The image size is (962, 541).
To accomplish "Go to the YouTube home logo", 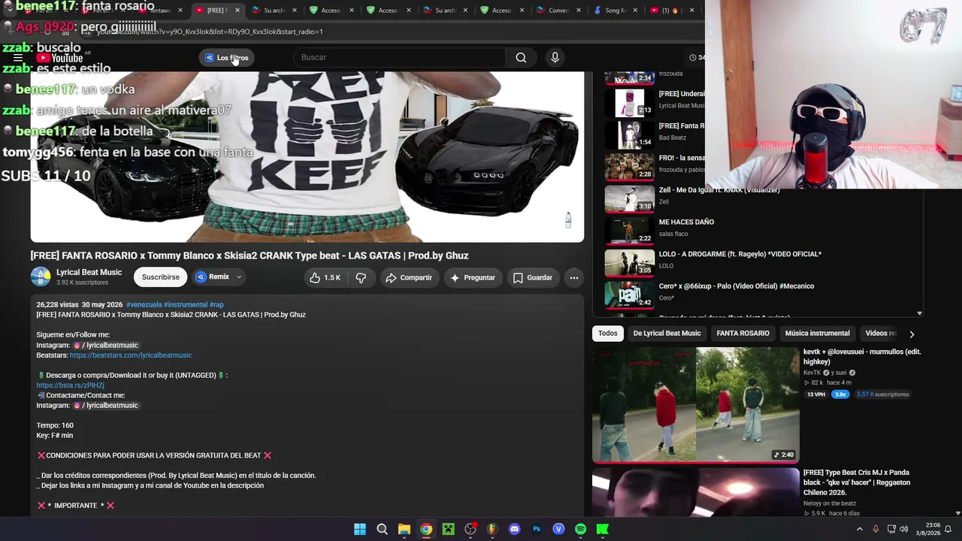I will [x=60, y=58].
